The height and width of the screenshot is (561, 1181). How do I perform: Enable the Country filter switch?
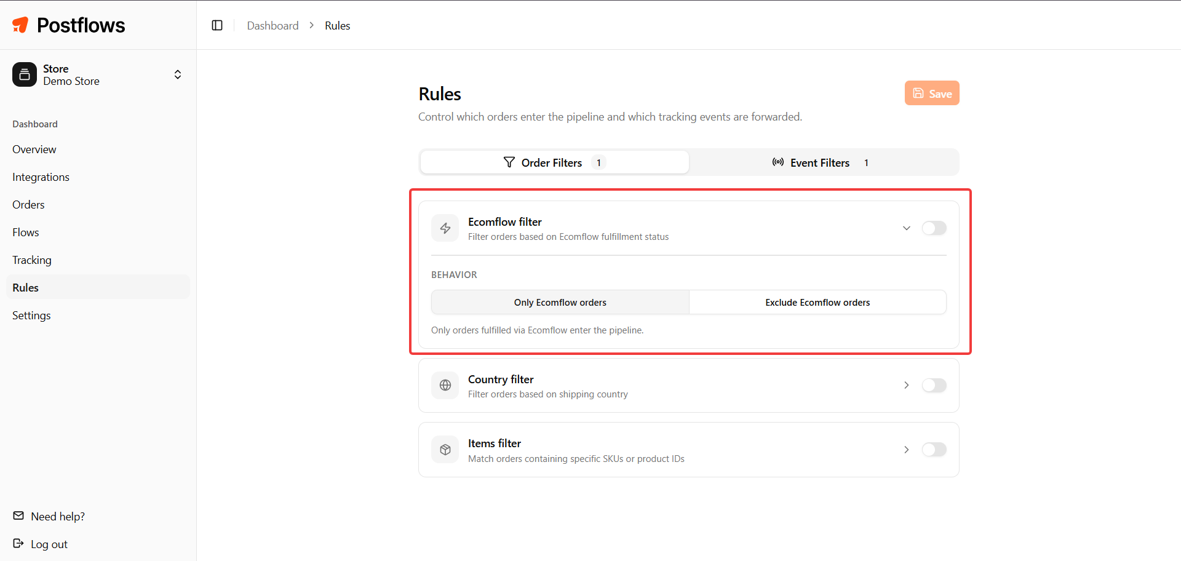pyautogui.click(x=934, y=386)
